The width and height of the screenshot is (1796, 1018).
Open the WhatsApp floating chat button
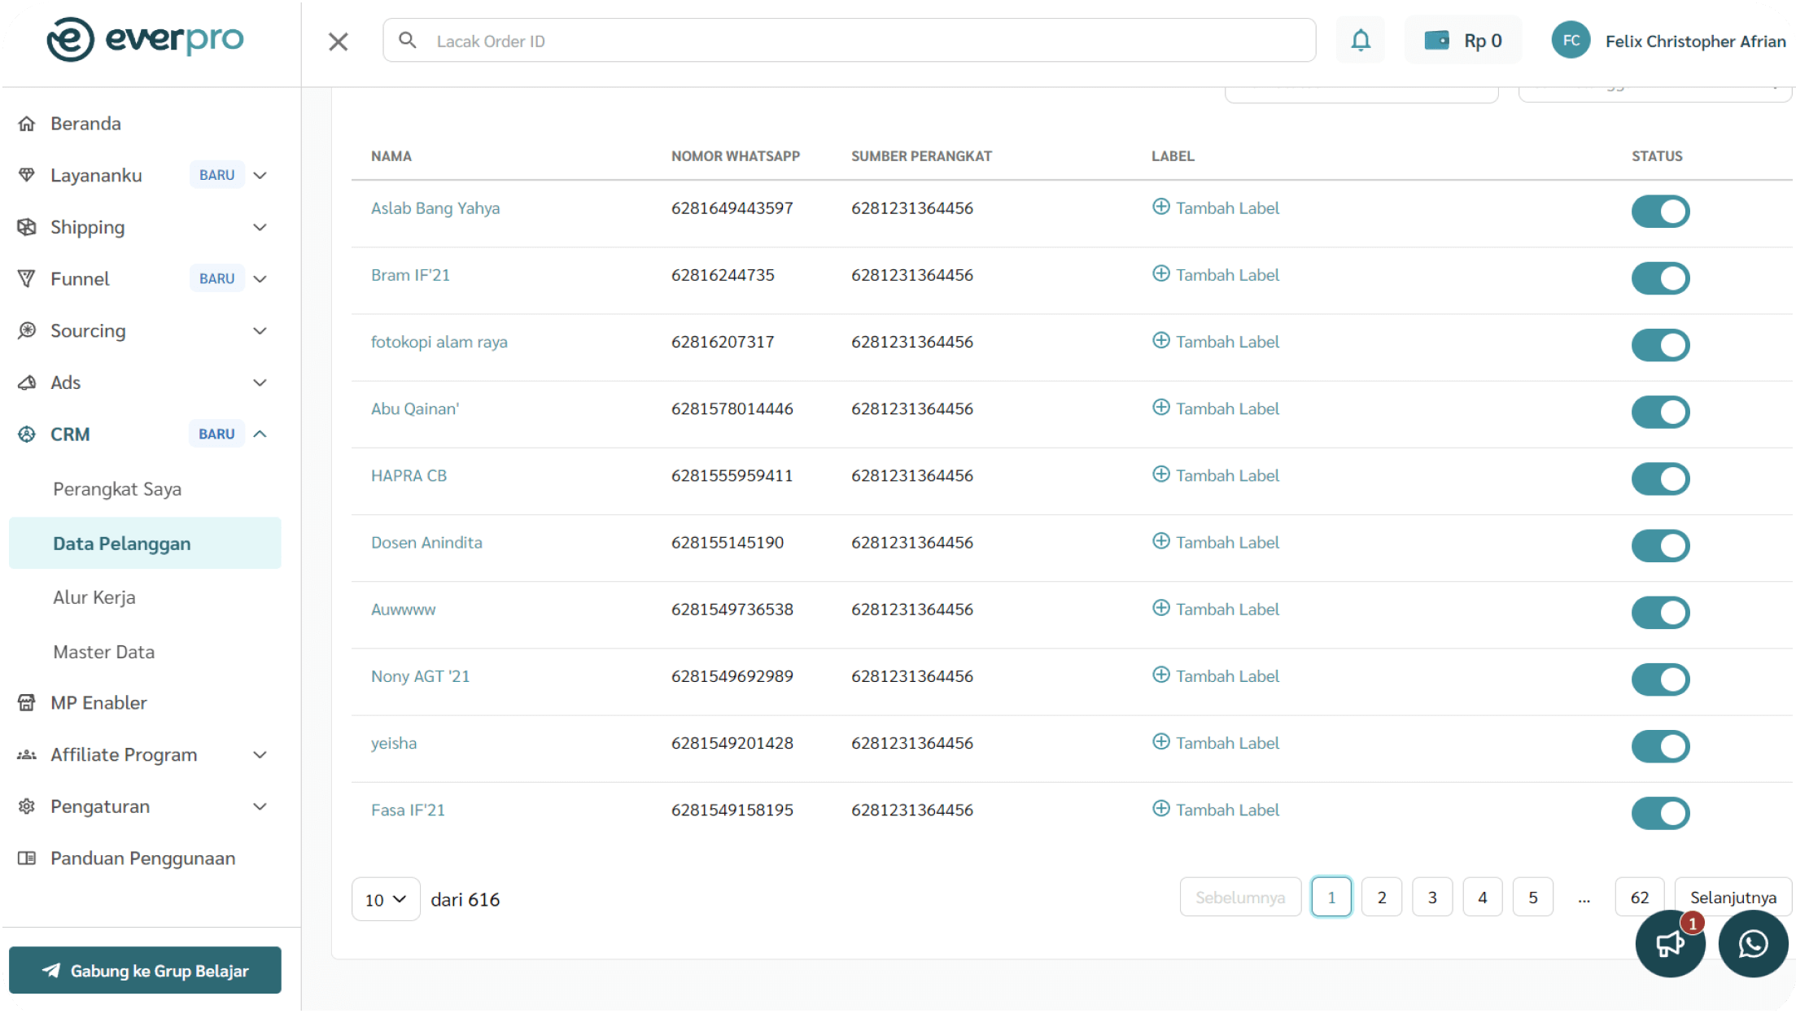tap(1753, 943)
